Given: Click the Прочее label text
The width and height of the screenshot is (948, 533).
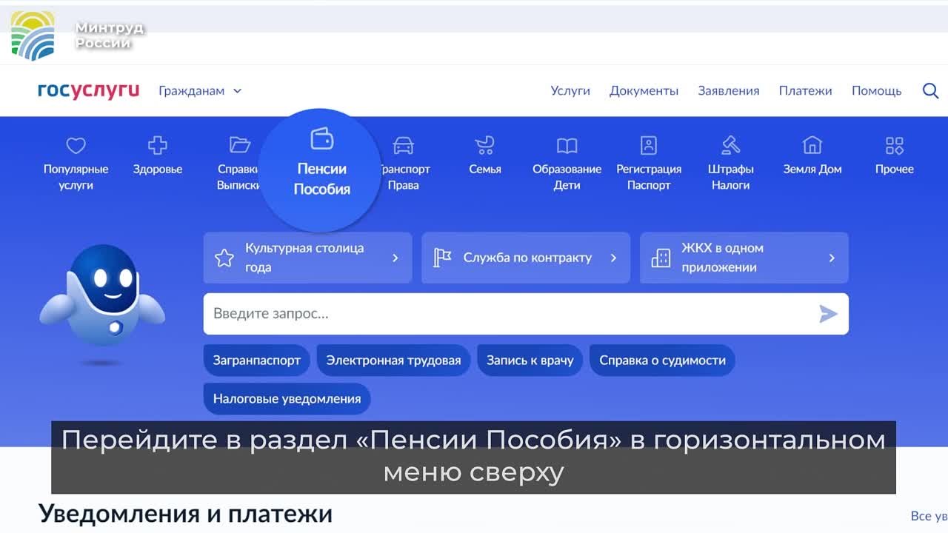Looking at the screenshot, I should [x=895, y=169].
